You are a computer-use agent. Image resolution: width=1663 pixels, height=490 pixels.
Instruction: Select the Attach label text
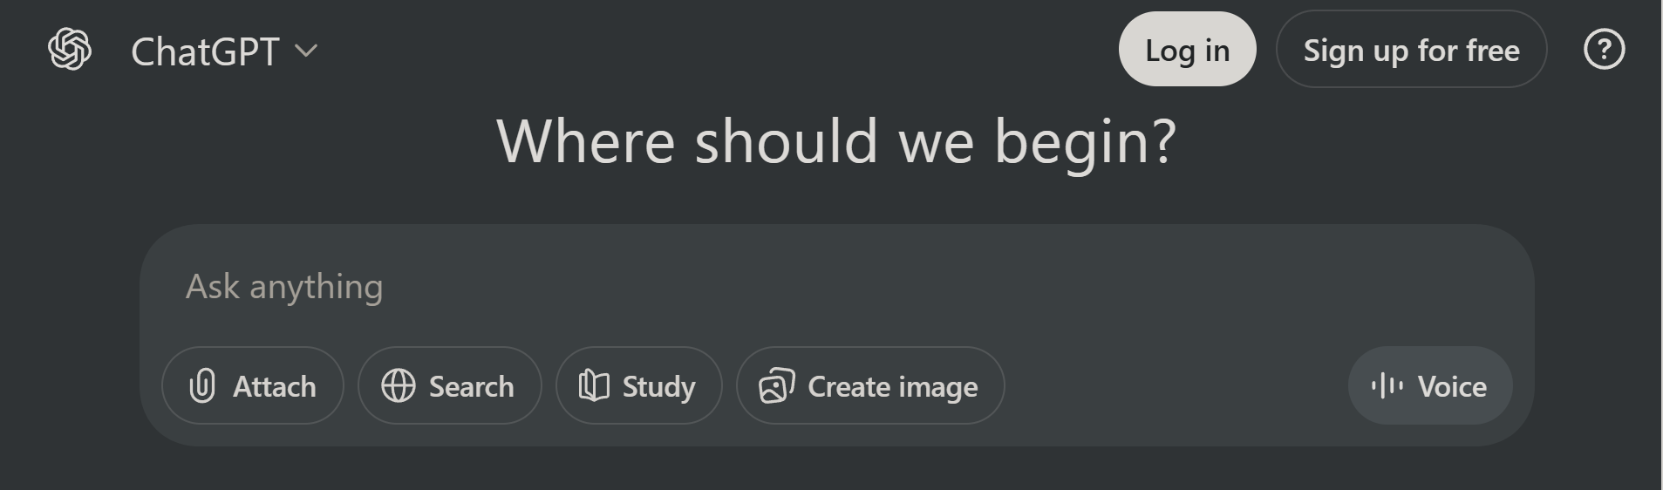[x=275, y=386]
